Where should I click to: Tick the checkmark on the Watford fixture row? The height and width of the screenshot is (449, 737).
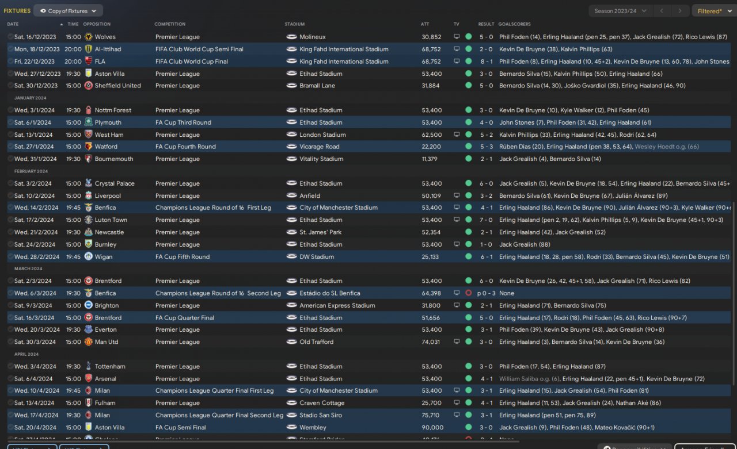point(10,147)
